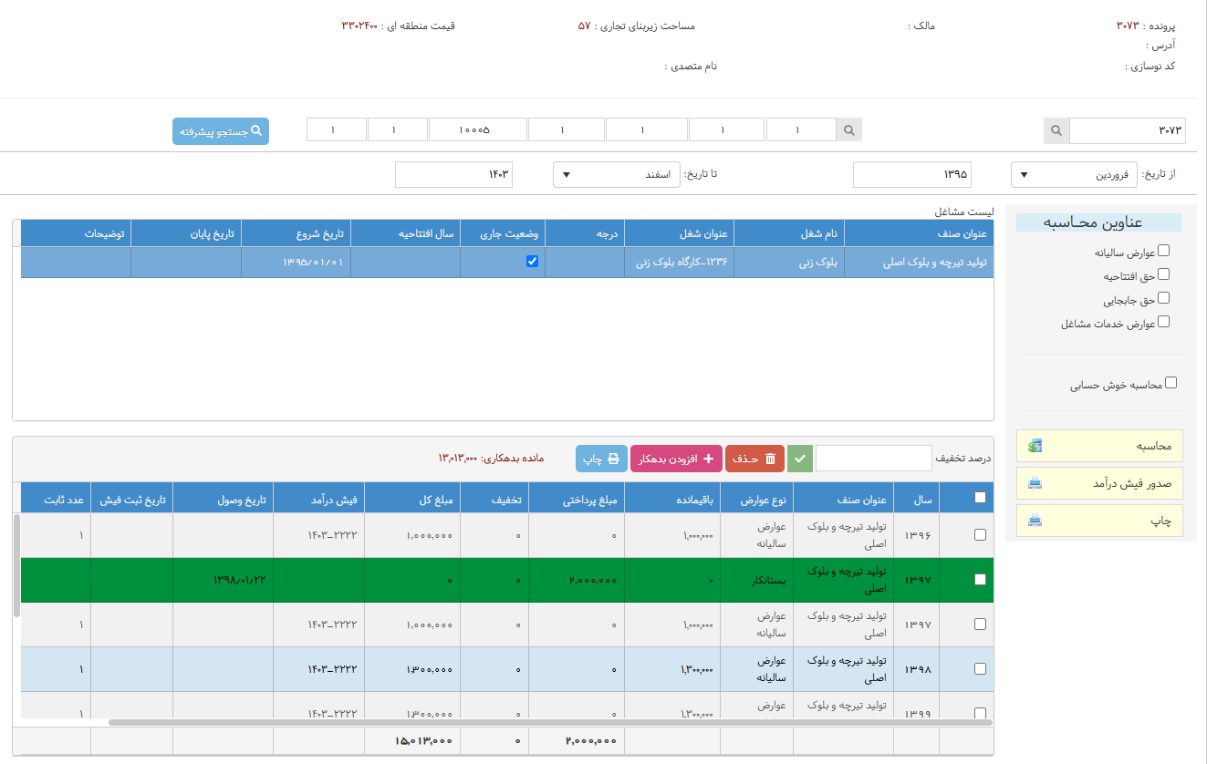Click the end year field ۱۴۰۳
Viewport: 1207px width, 764px height.
coord(453,174)
